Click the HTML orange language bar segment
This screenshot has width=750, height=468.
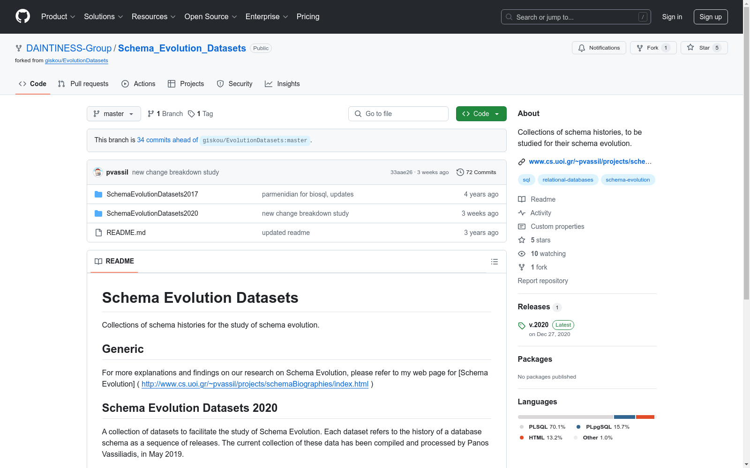(645, 417)
